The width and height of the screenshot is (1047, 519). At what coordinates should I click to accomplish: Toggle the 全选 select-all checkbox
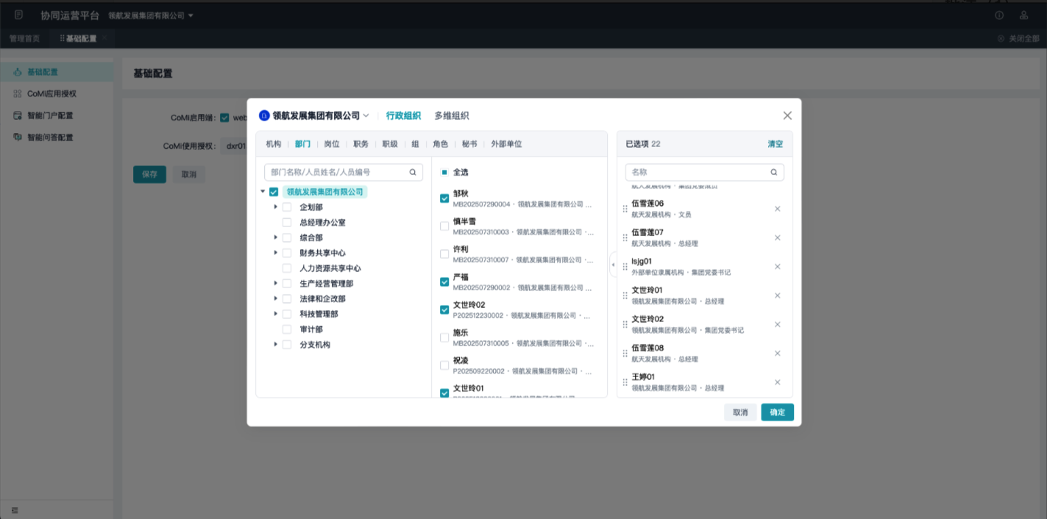tap(444, 172)
